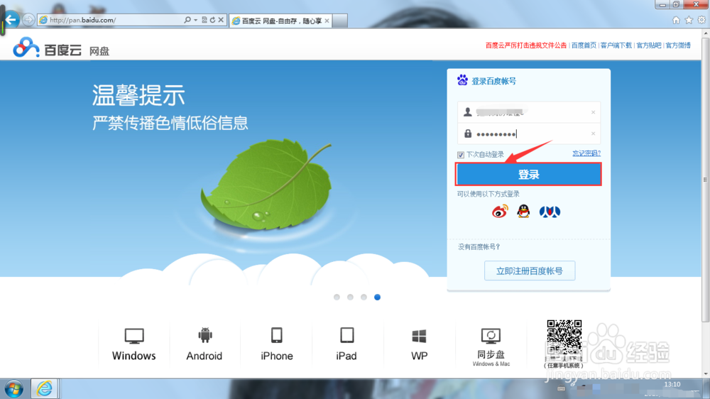
Task: Refresh the page with the reload icon
Action: (212, 20)
